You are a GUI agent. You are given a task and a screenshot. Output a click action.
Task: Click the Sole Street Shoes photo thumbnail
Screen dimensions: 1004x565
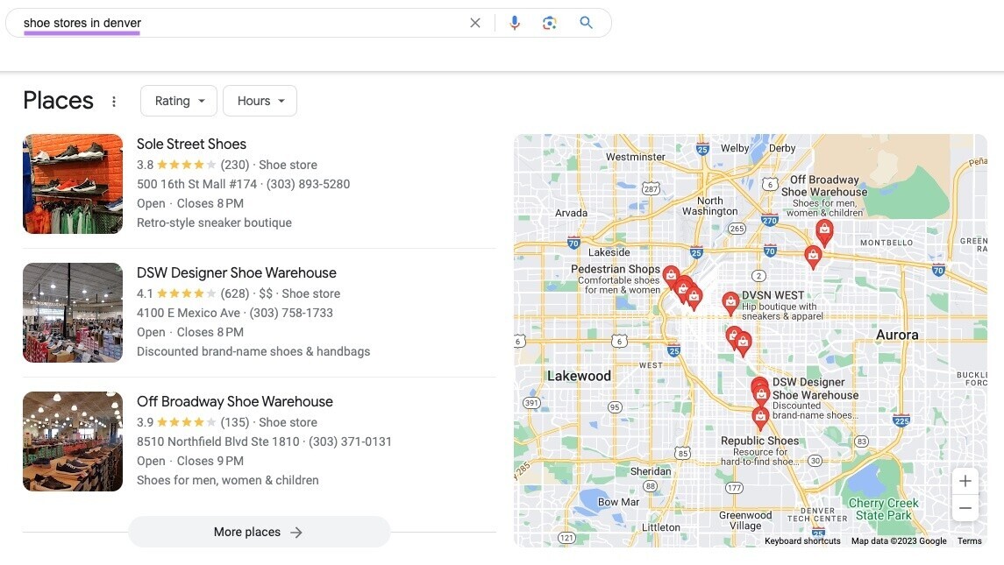(72, 183)
